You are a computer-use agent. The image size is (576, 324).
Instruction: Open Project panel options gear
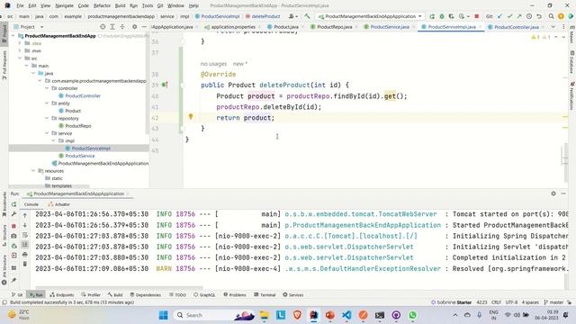[134, 27]
